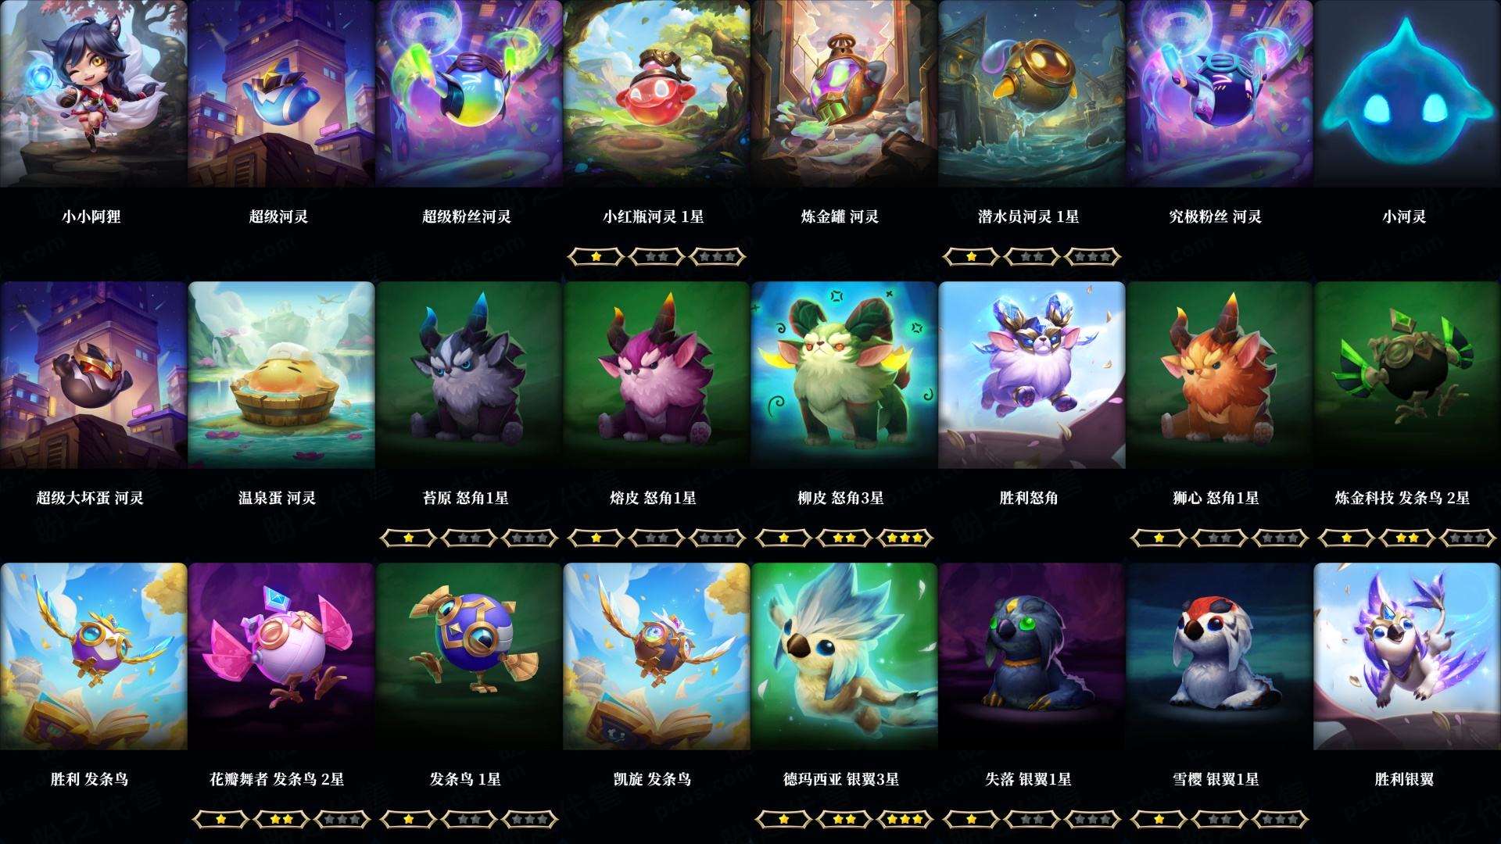Image resolution: width=1501 pixels, height=844 pixels.
Task: Choose the 小红瓶河灵 red potion sprite
Action: tap(657, 94)
